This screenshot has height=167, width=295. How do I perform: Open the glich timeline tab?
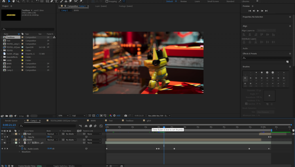tap(149, 121)
